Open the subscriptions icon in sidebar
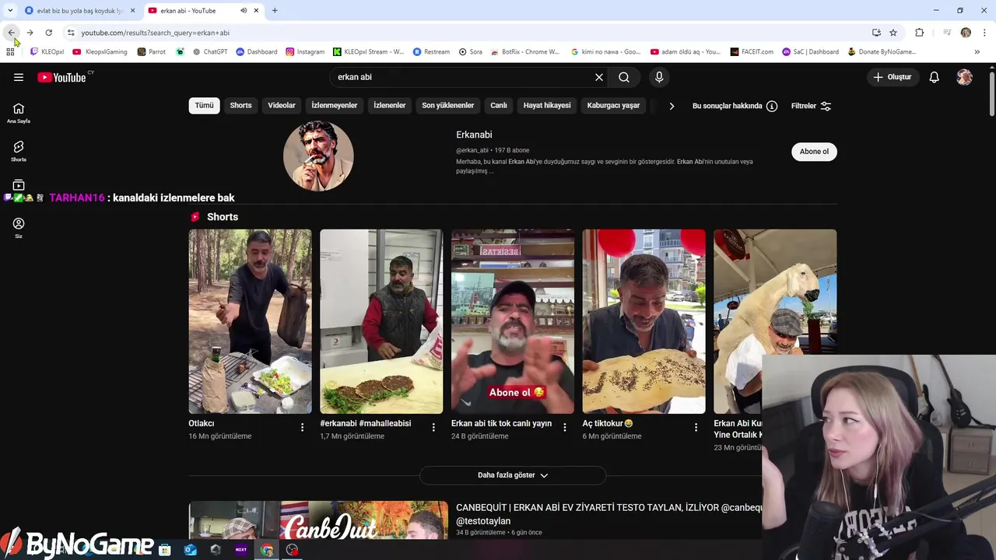 [x=19, y=185]
